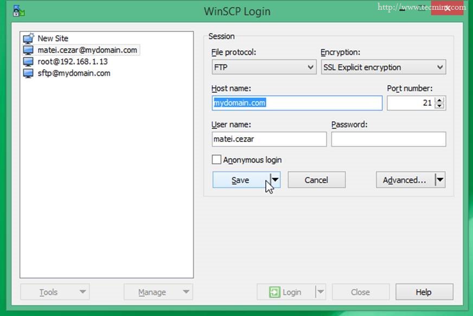The image size is (473, 316).
Task: Click the monitor icon beside matei.cezar@mydomain.com
Action: click(x=28, y=50)
